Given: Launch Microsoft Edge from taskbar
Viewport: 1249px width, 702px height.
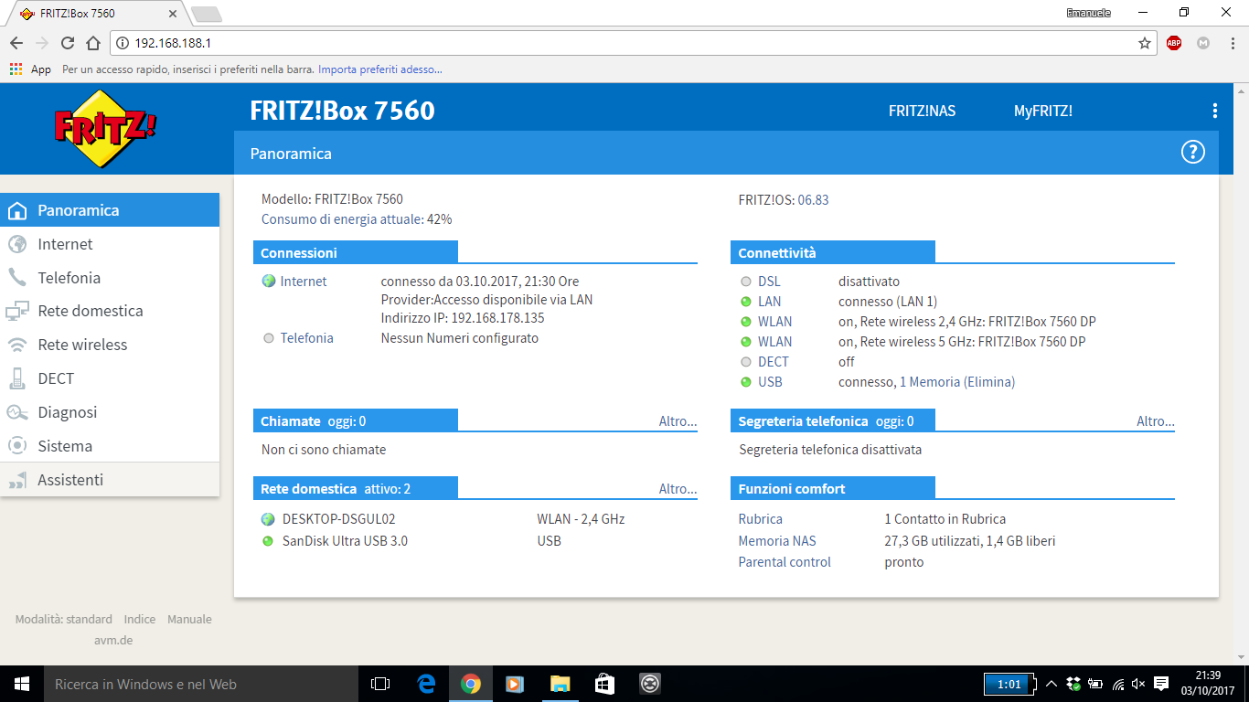Looking at the screenshot, I should (x=426, y=684).
